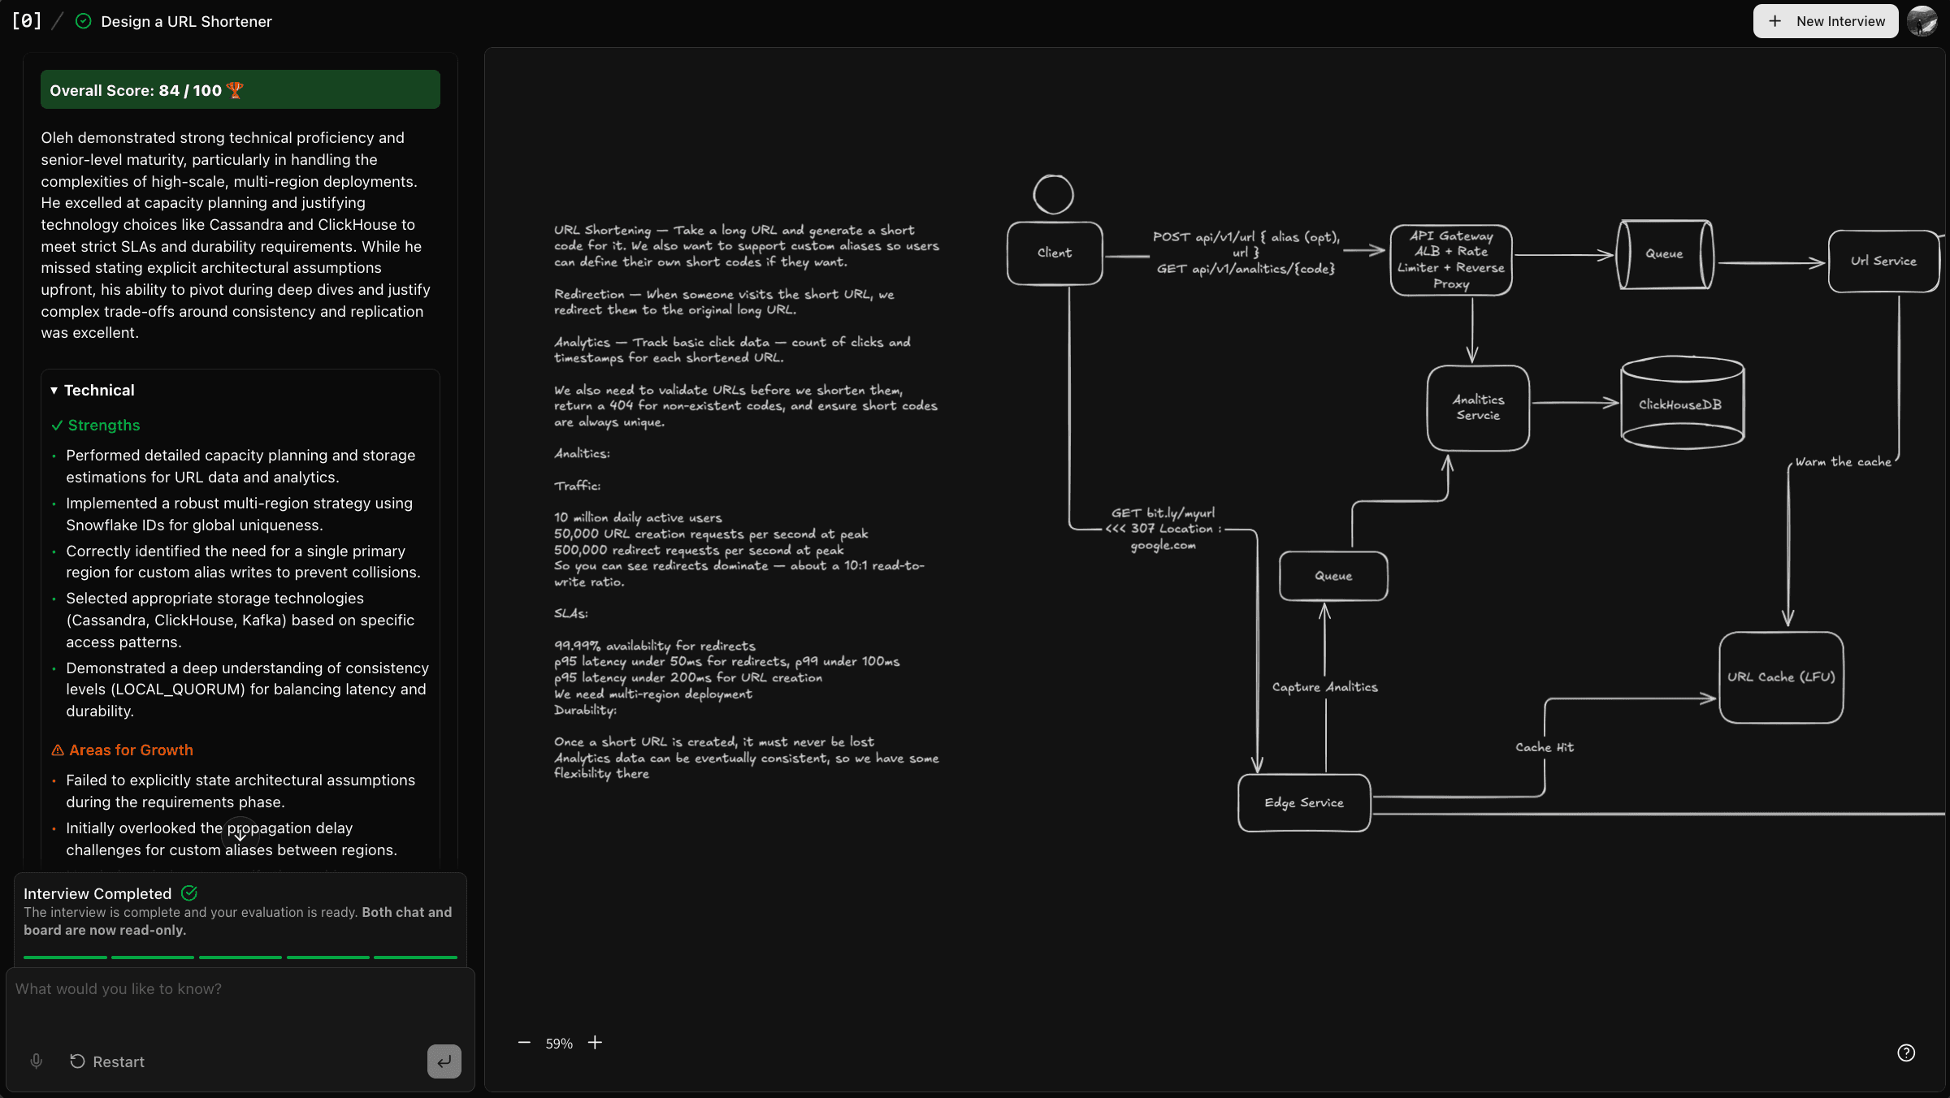Click the plus icon inside New Interview button

point(1774,20)
